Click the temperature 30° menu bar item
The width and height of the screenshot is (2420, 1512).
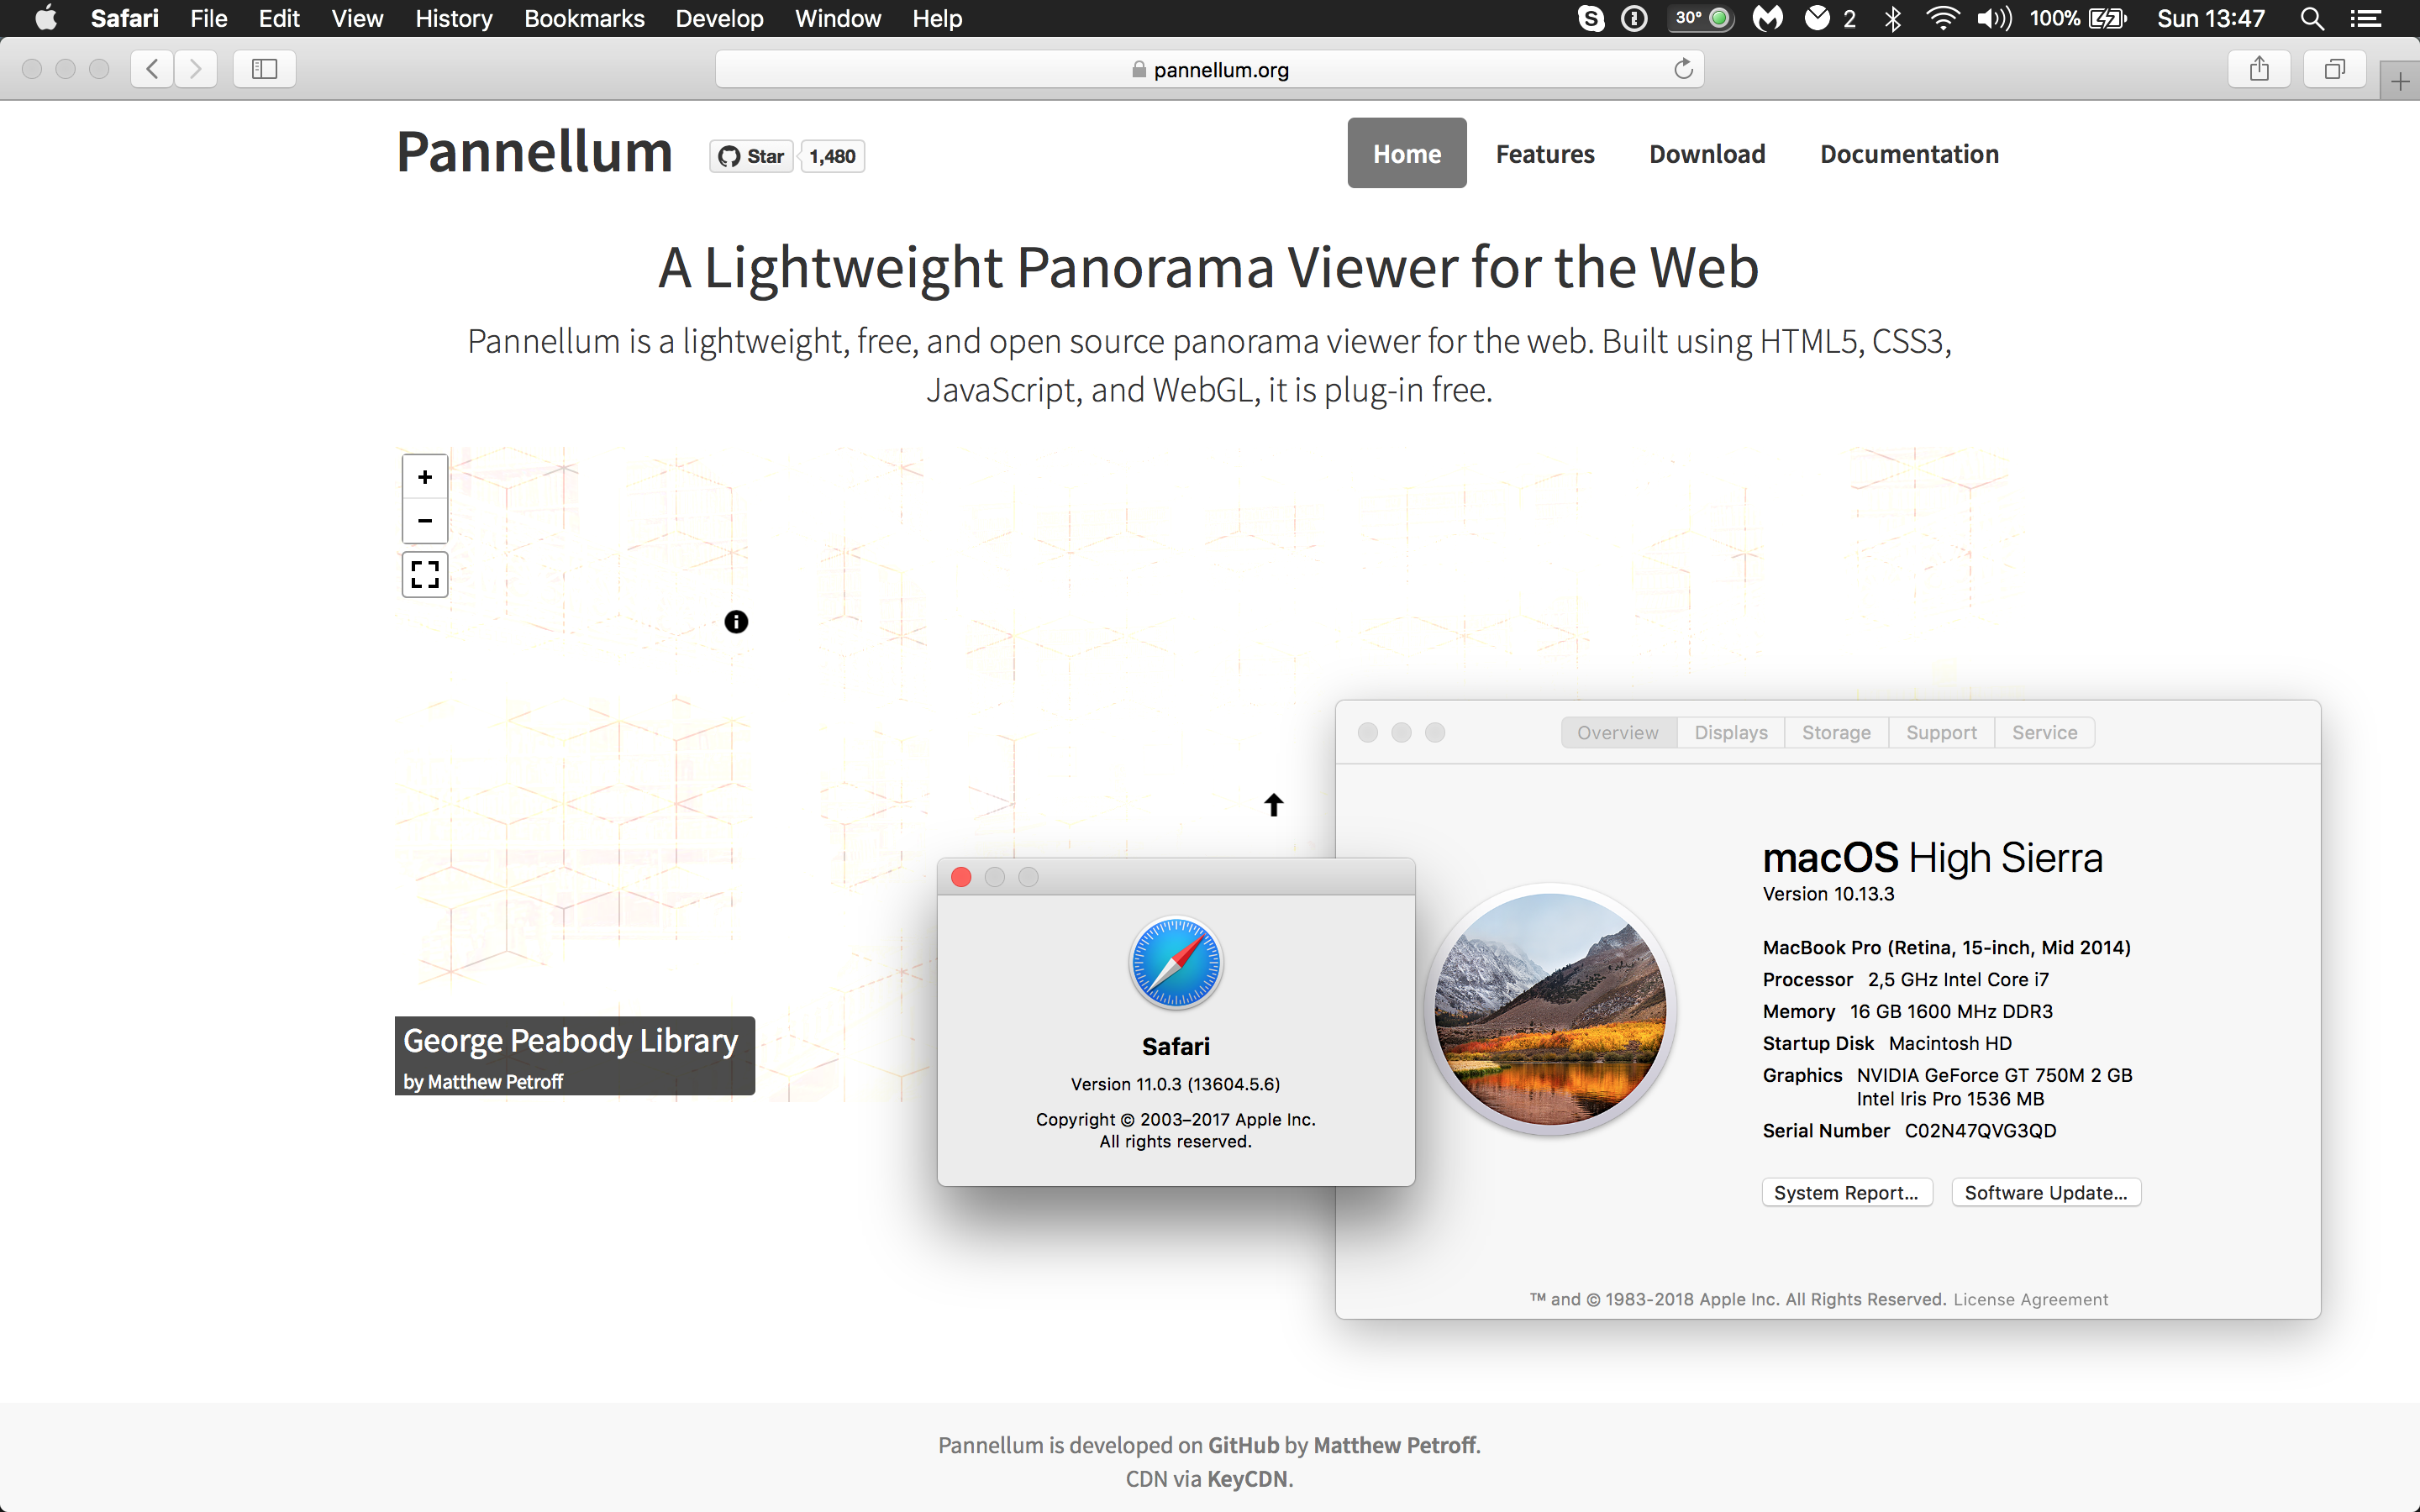(1701, 18)
